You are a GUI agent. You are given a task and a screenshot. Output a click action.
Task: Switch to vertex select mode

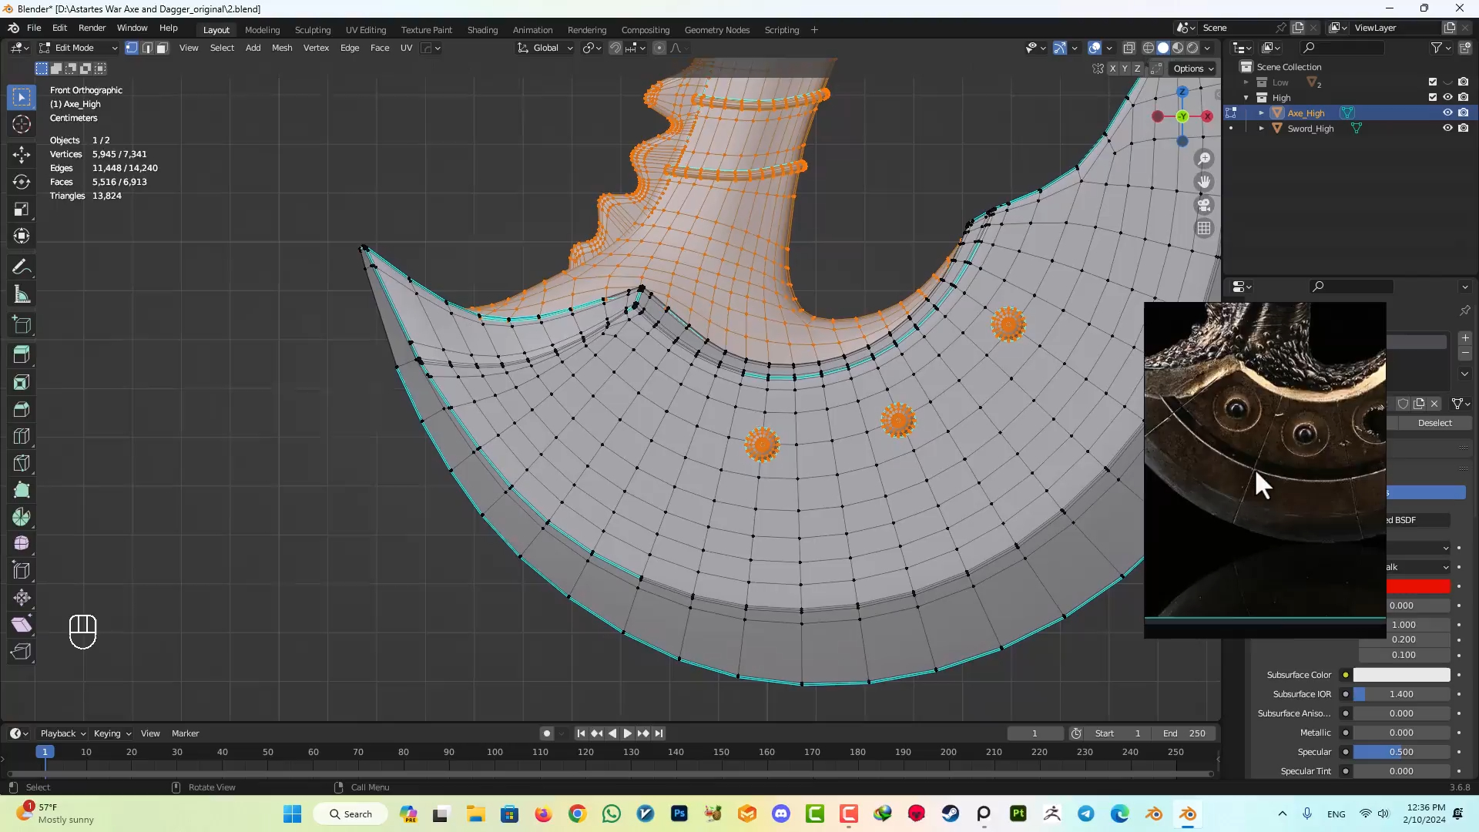[131, 48]
